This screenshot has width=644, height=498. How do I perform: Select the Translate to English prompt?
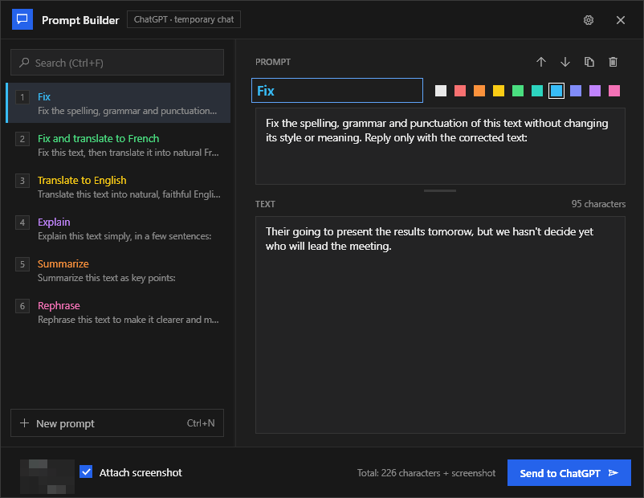pyautogui.click(x=118, y=187)
